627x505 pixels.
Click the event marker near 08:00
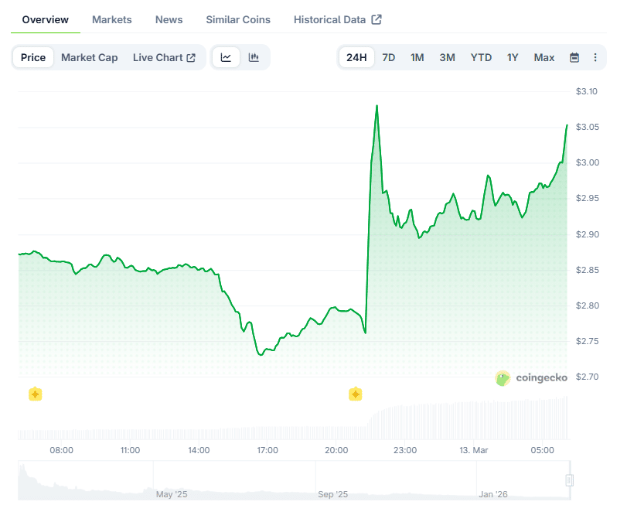(35, 394)
